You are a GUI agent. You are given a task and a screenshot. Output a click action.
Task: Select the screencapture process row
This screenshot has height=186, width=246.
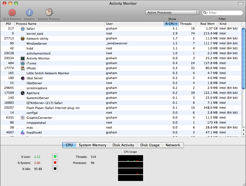121,88
